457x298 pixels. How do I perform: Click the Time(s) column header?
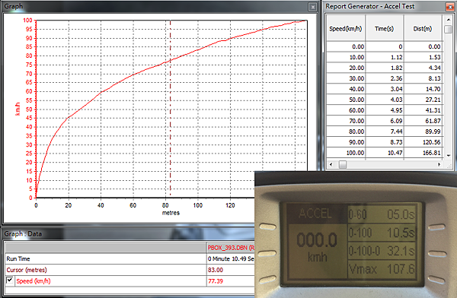tap(384, 29)
